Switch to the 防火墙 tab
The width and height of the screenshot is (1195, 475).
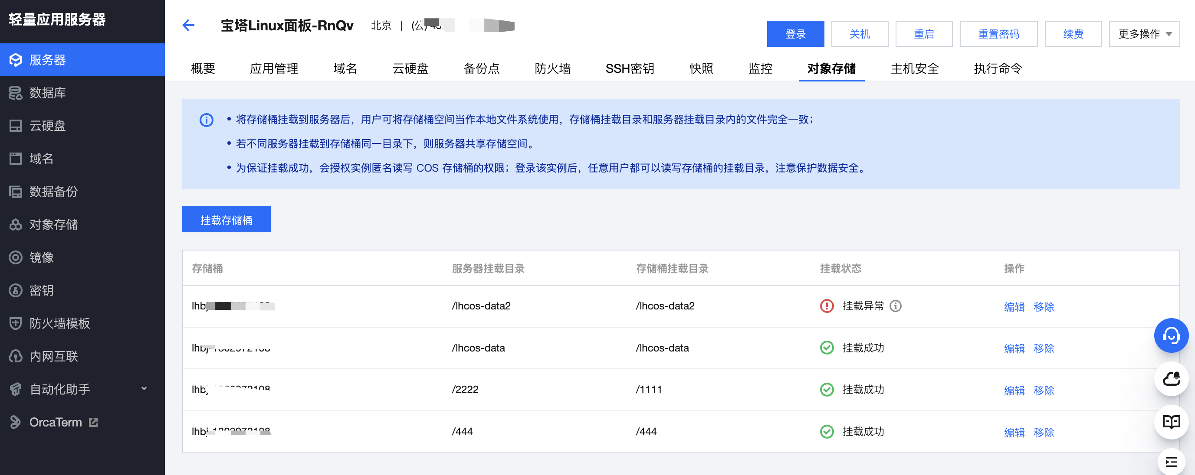click(552, 68)
